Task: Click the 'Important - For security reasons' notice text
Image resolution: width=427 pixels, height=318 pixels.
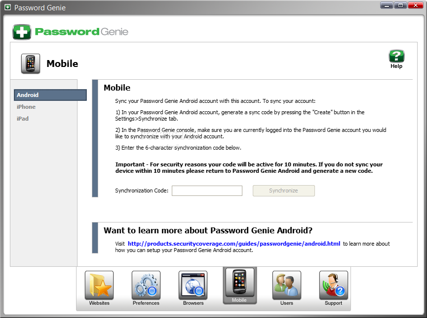Action: click(249, 167)
